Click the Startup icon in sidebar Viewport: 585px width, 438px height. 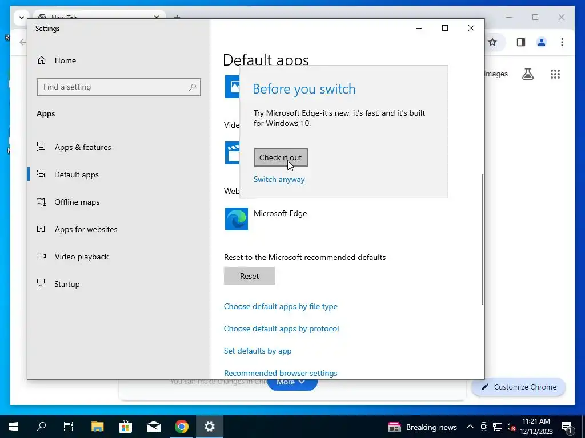pyautogui.click(x=41, y=283)
